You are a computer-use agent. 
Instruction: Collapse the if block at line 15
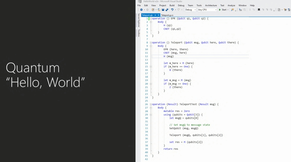tap(151, 67)
